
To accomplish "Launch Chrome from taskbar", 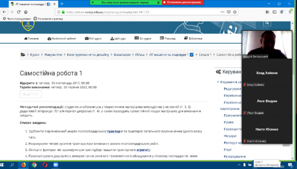I will pyautogui.click(x=34, y=165).
